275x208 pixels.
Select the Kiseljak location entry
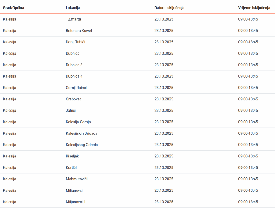(x=72, y=156)
